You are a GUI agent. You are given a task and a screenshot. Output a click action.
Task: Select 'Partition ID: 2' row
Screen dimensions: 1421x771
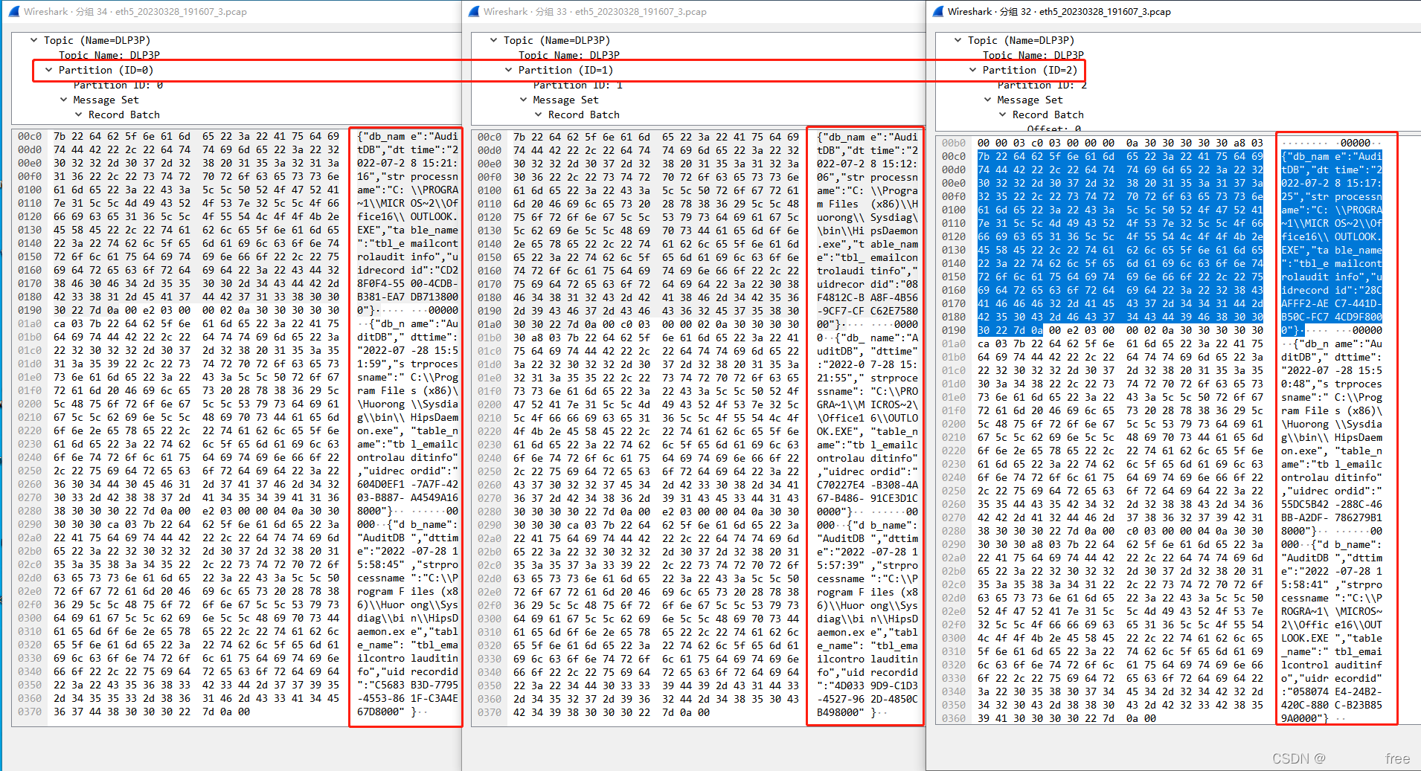click(1042, 85)
